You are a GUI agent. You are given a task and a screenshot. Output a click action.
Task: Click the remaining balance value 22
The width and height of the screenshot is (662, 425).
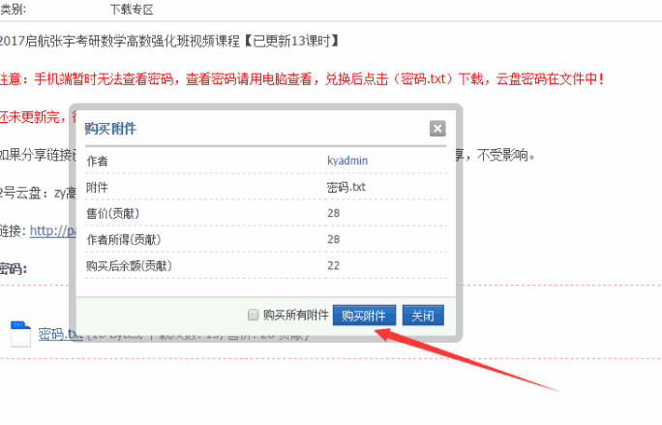point(334,264)
